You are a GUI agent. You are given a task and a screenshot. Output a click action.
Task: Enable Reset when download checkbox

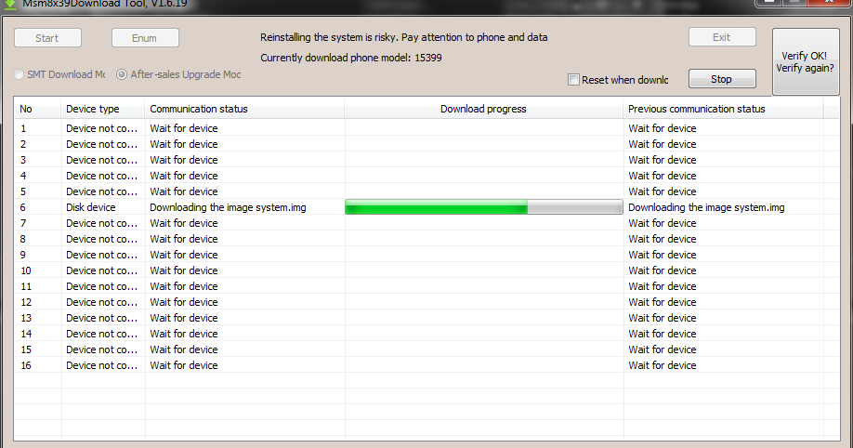pos(573,80)
